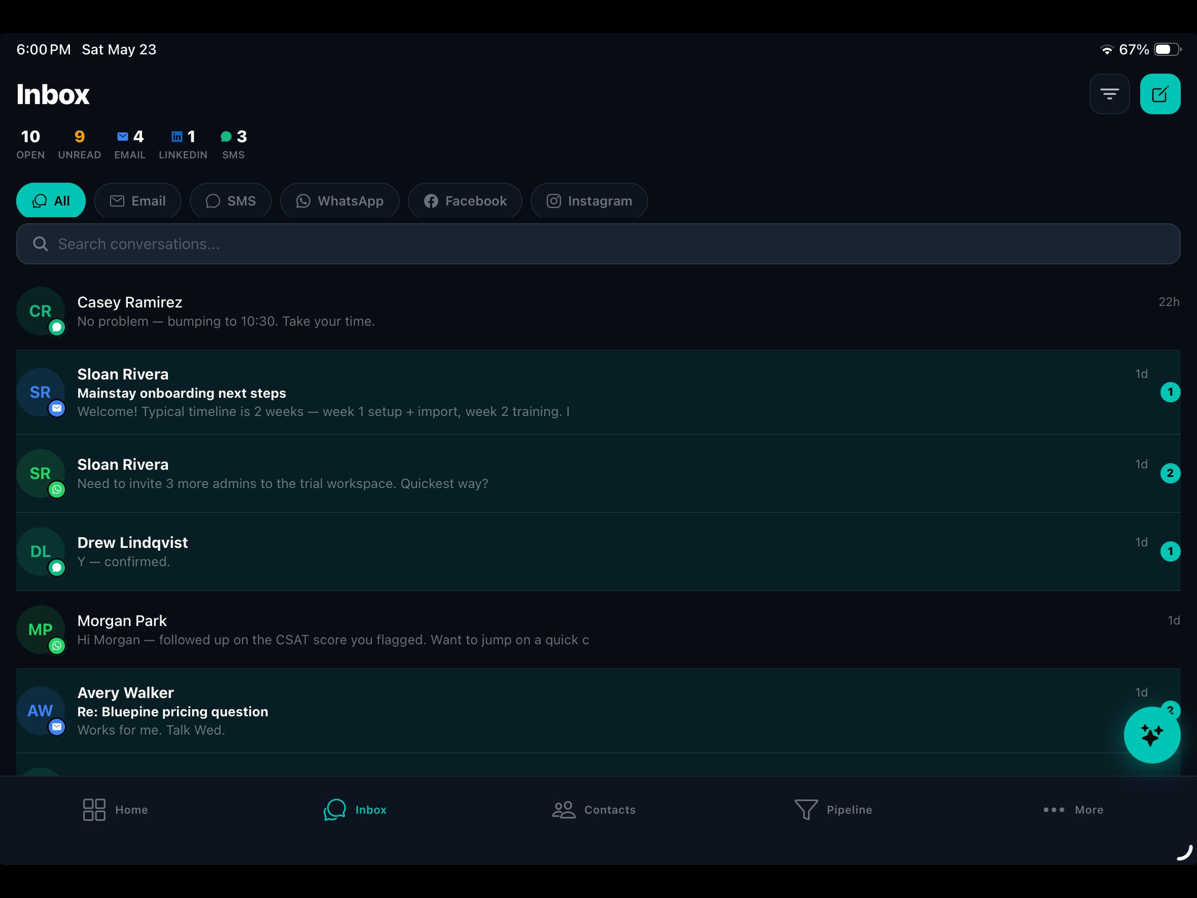Viewport: 1197px width, 898px height.
Task: Click the 1d timestamp on Morgan Park
Action: [1173, 620]
